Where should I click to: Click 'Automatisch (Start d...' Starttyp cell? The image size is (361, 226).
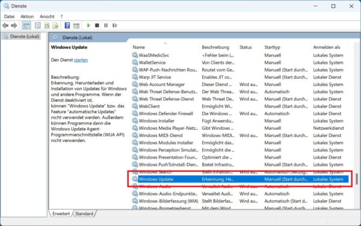tap(286, 201)
